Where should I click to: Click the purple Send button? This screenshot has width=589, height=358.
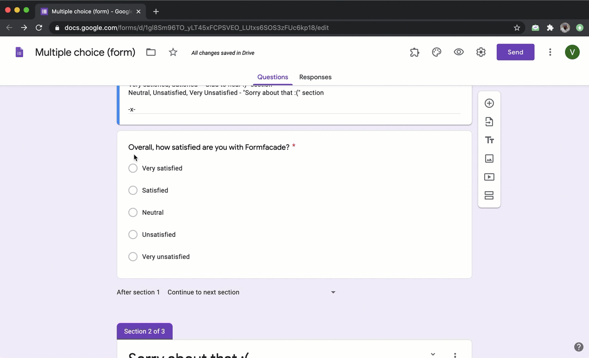pos(515,52)
